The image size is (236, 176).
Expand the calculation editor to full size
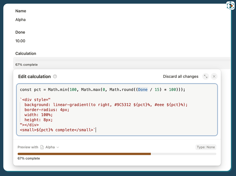[x=206, y=76]
